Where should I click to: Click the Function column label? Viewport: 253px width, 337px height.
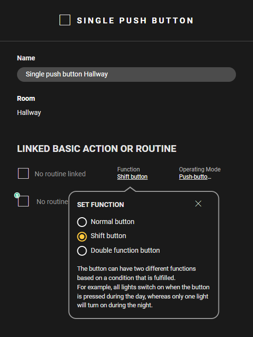pos(128,169)
